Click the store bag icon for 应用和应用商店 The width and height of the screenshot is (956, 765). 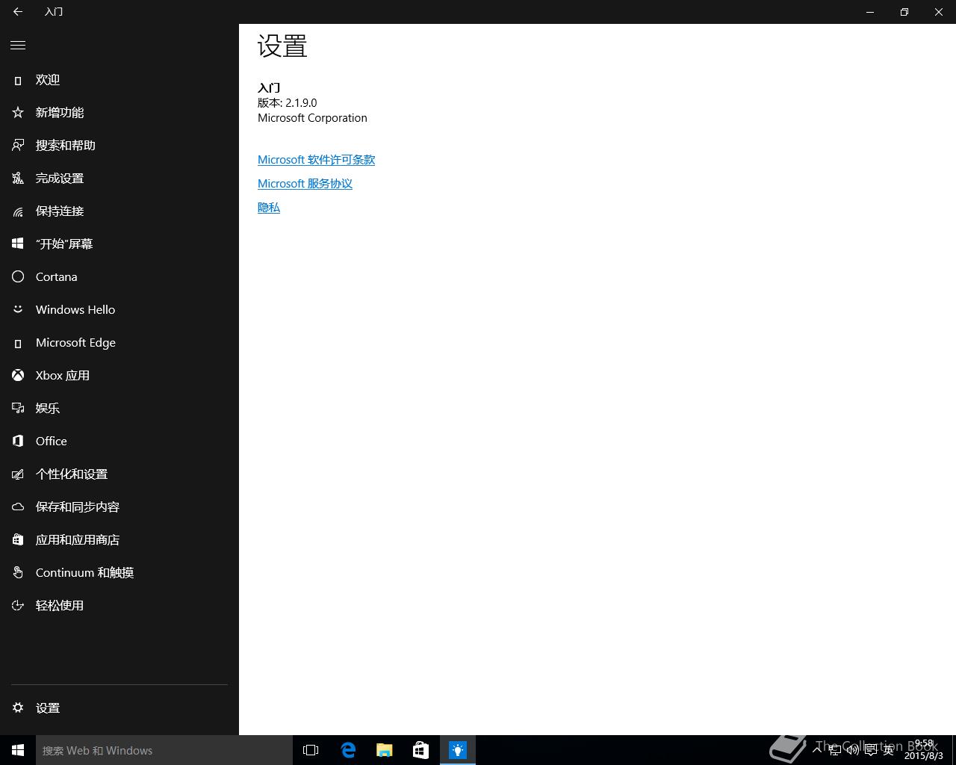click(x=18, y=540)
